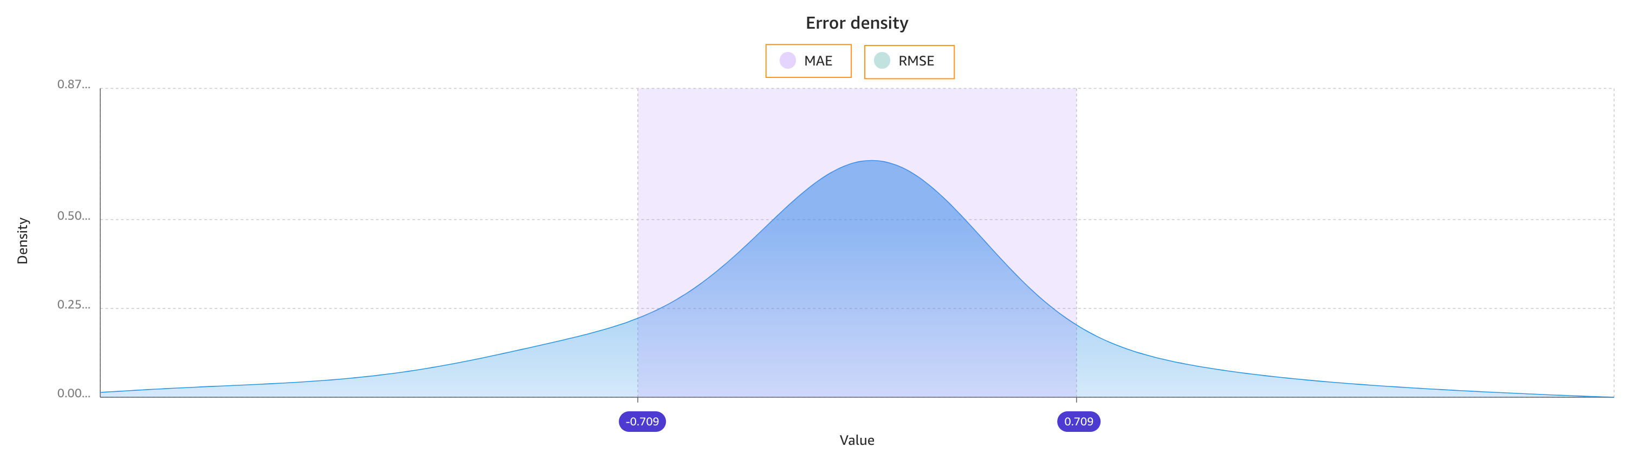Click the 0.00 y-axis tick label
The width and height of the screenshot is (1632, 473).
point(74,393)
